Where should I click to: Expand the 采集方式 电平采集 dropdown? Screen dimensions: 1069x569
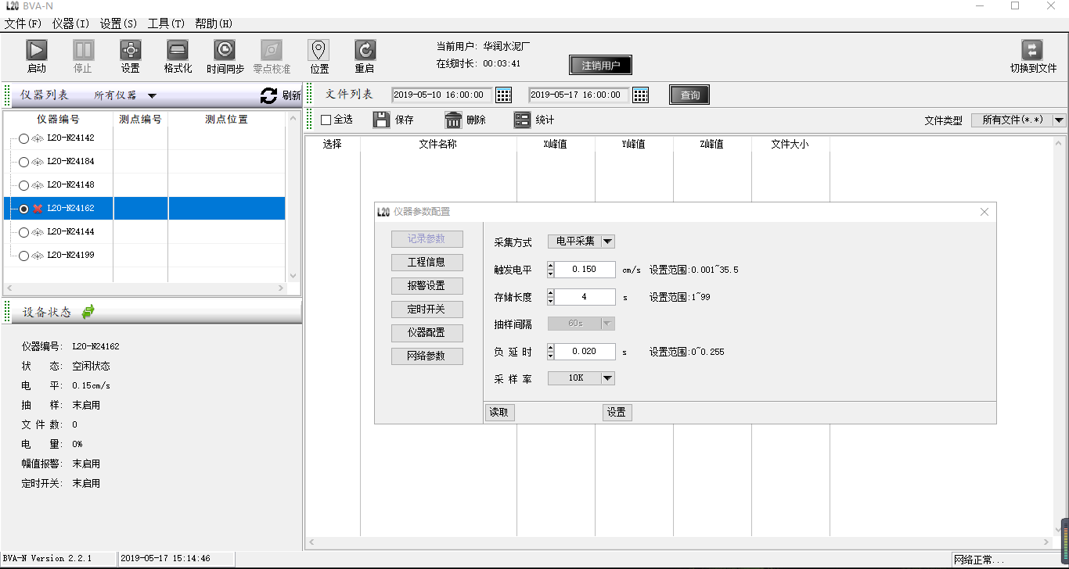point(607,242)
